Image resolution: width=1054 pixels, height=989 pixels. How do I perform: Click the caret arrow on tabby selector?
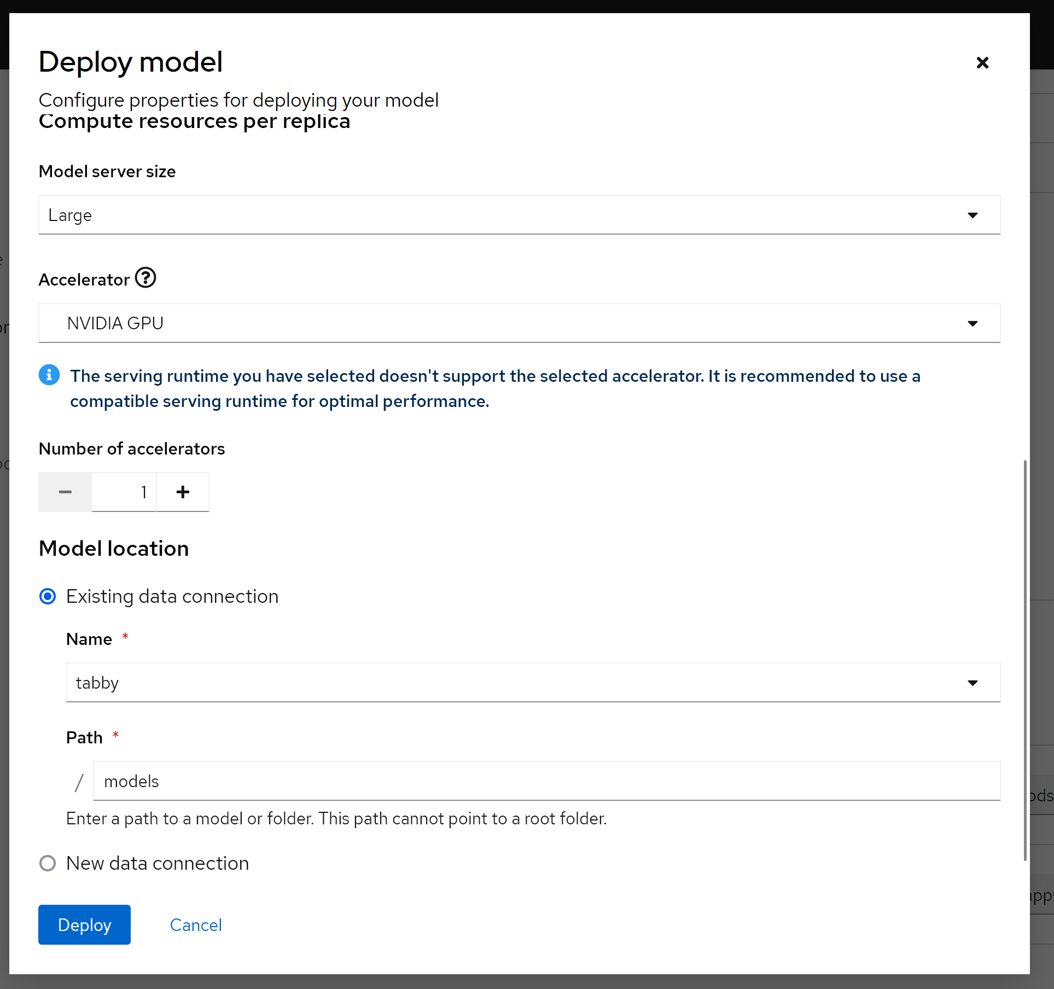(973, 683)
